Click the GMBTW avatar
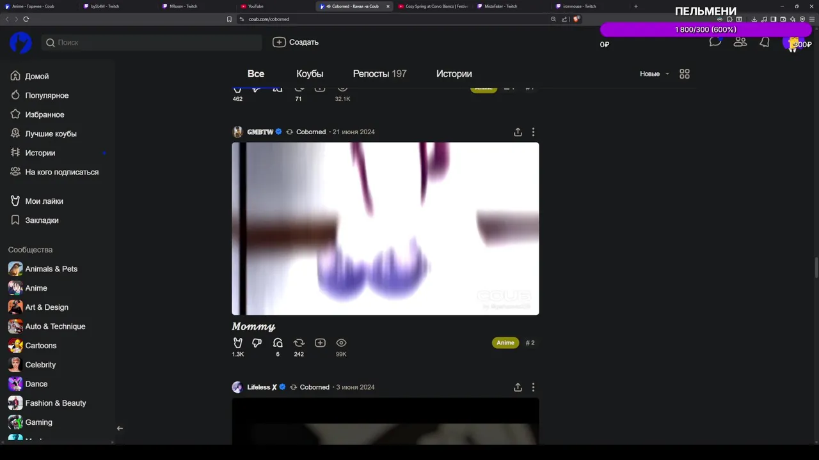Screen dimensions: 819x460 (237, 132)
